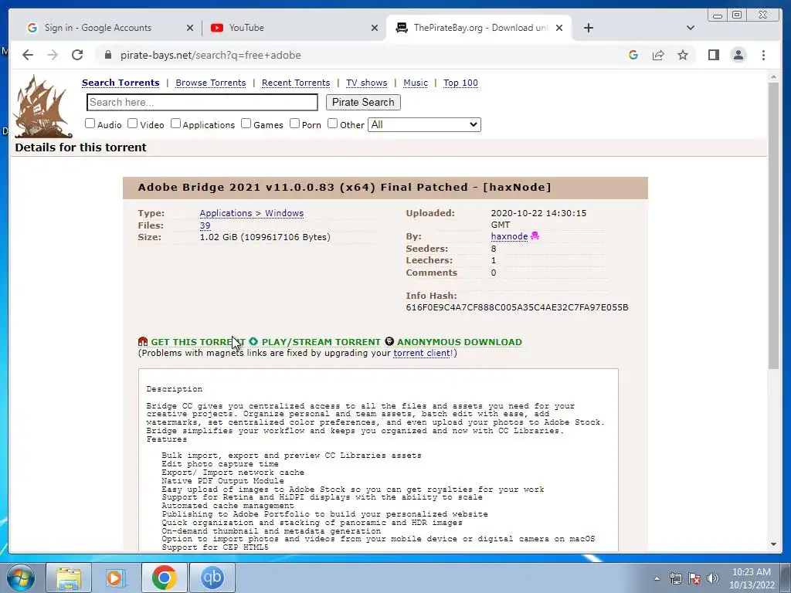Click GET THIS TORRENT link

(x=199, y=342)
